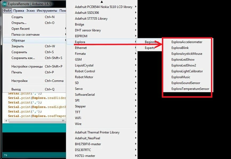This screenshot has height=159, width=231.
Task: Open Настройки preferences entry
Action: coord(19,81)
